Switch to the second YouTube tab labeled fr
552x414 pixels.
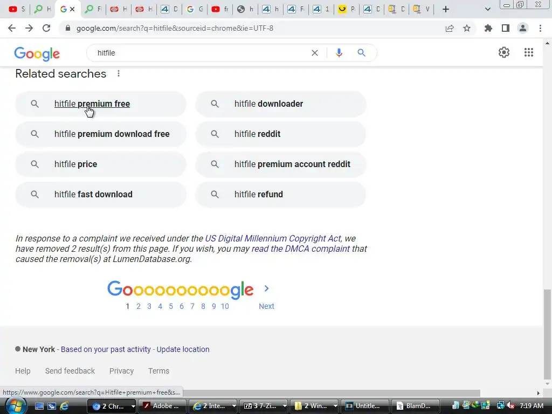[220, 9]
